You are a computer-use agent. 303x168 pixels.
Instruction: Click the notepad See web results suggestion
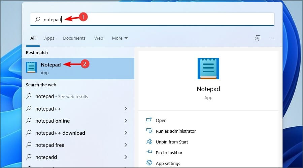coord(62,96)
